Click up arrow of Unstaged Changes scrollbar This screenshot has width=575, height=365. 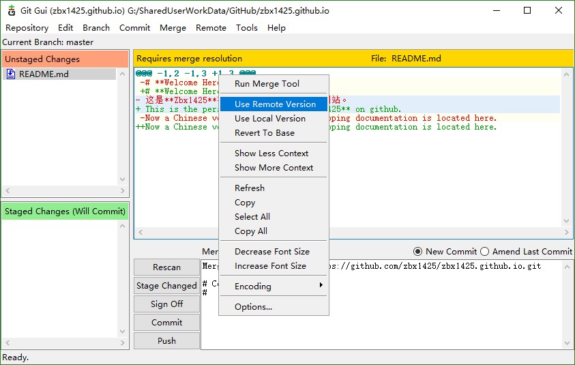(x=123, y=74)
